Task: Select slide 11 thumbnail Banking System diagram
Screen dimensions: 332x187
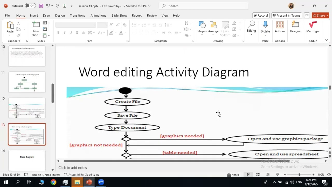Action: [27, 82]
